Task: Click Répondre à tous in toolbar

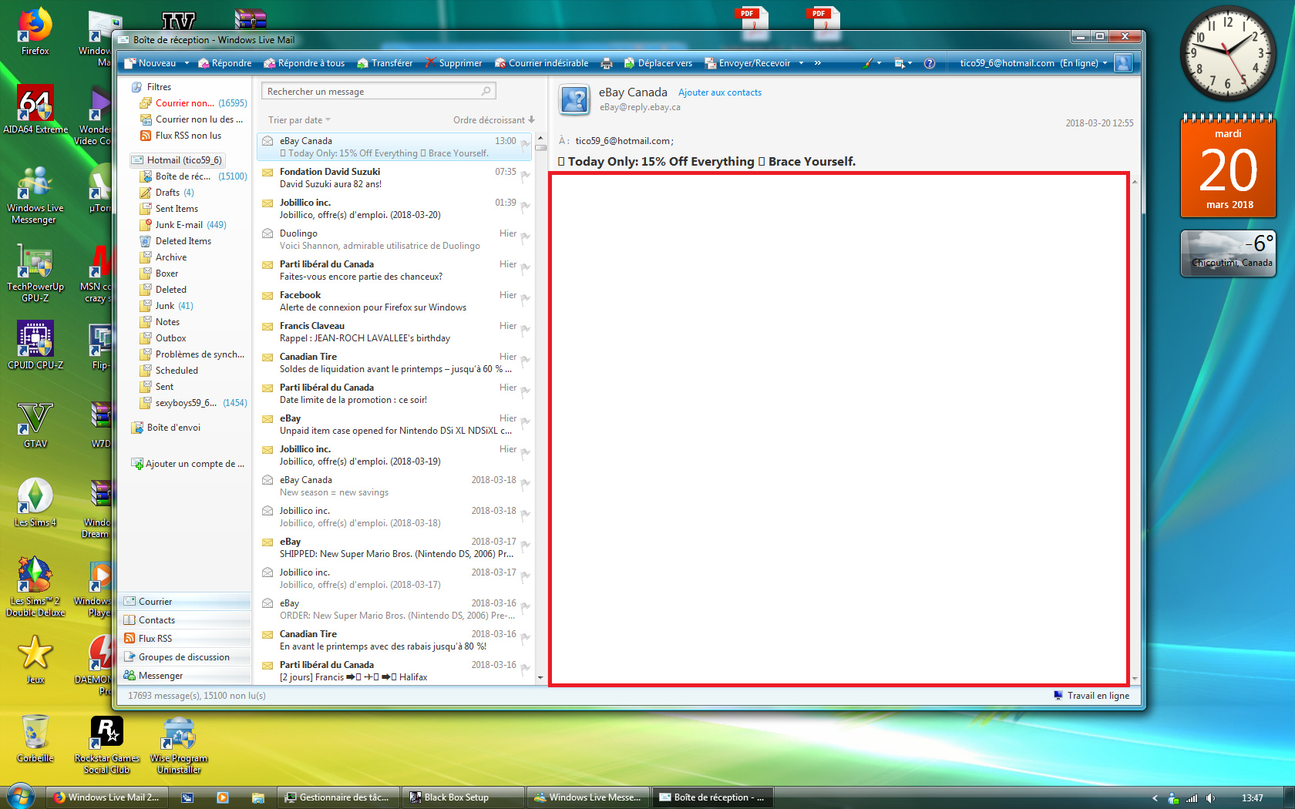Action: 304,63
